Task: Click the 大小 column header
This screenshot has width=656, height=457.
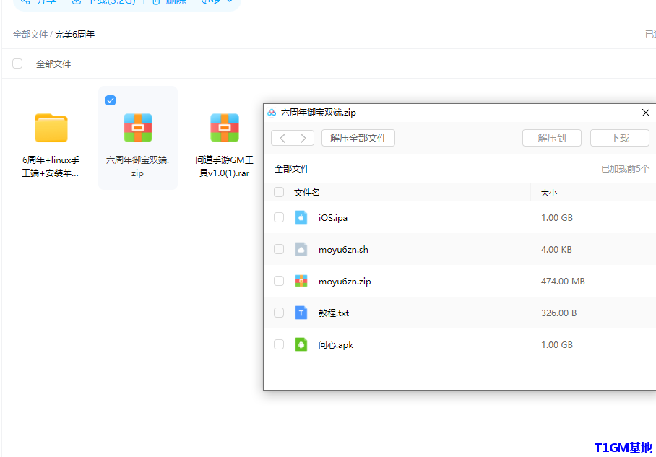Action: (549, 193)
